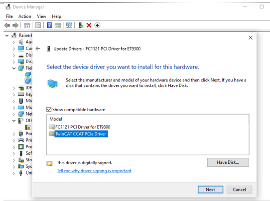
Task: Close the Update Drivers dialog with X
Action: (x=251, y=38)
